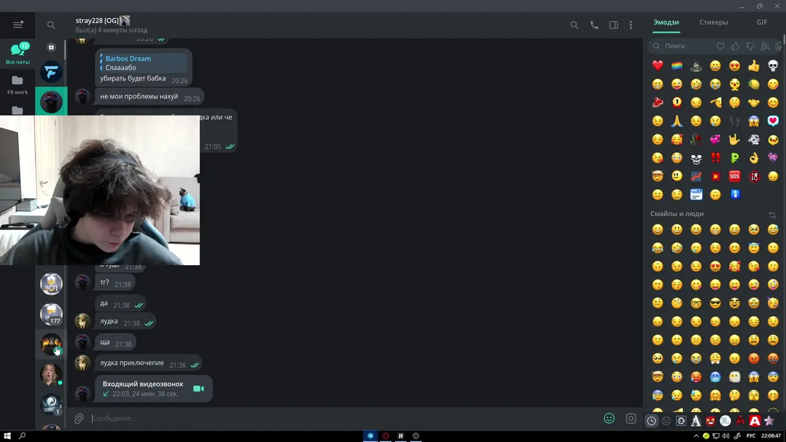Switch to the GIF tab
The image size is (786, 442).
pyautogui.click(x=762, y=22)
